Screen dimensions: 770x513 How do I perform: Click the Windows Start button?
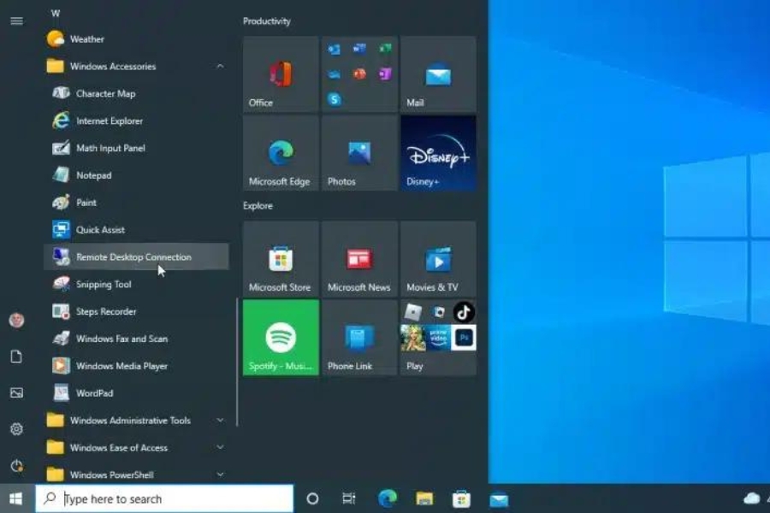tap(15, 498)
